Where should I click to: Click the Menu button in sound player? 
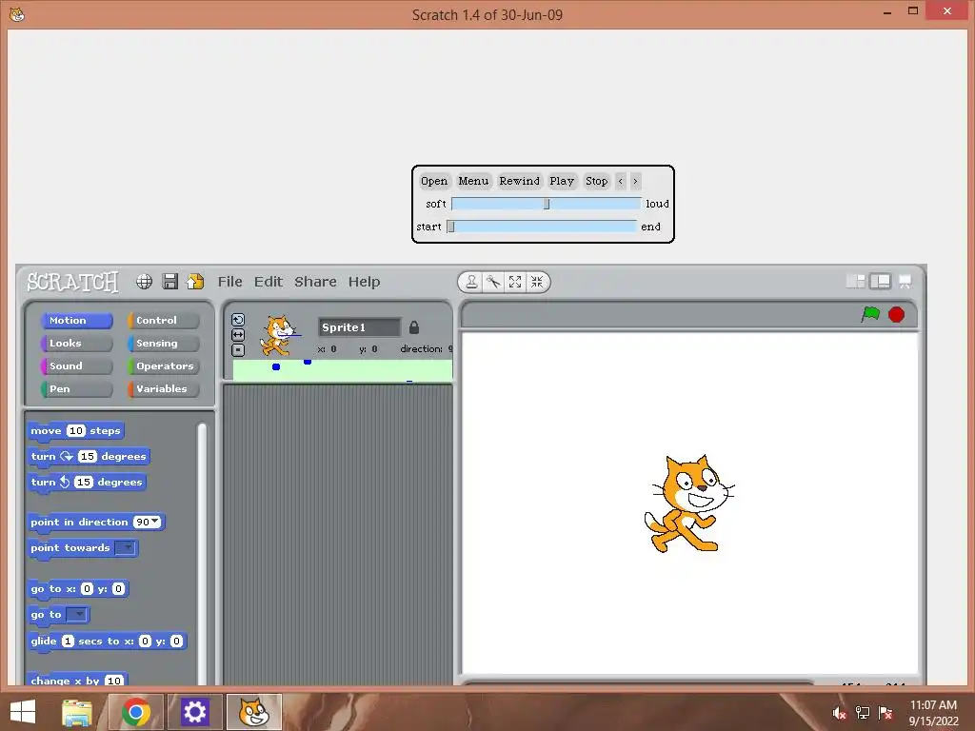point(473,181)
